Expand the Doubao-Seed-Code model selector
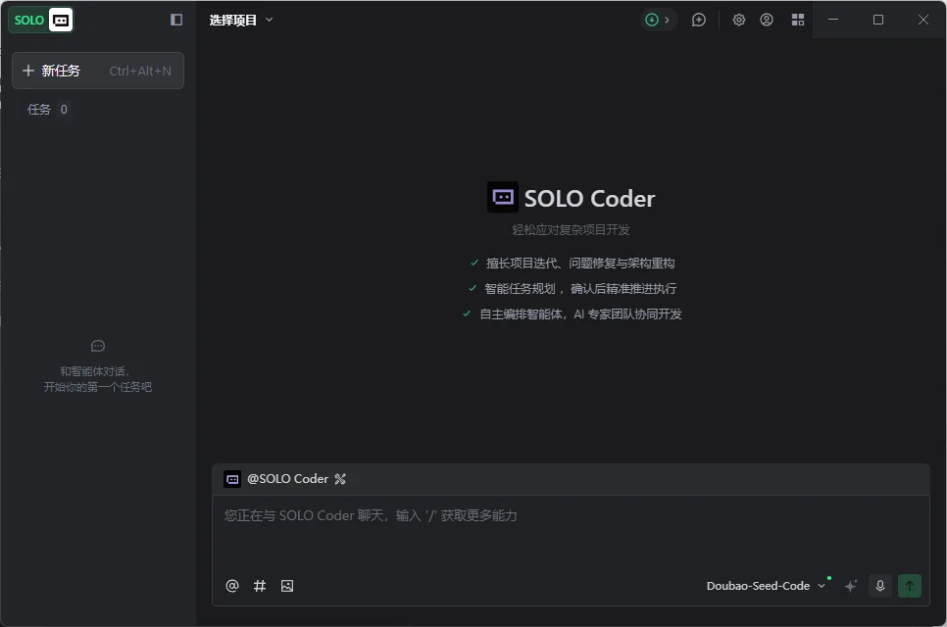 (x=766, y=586)
